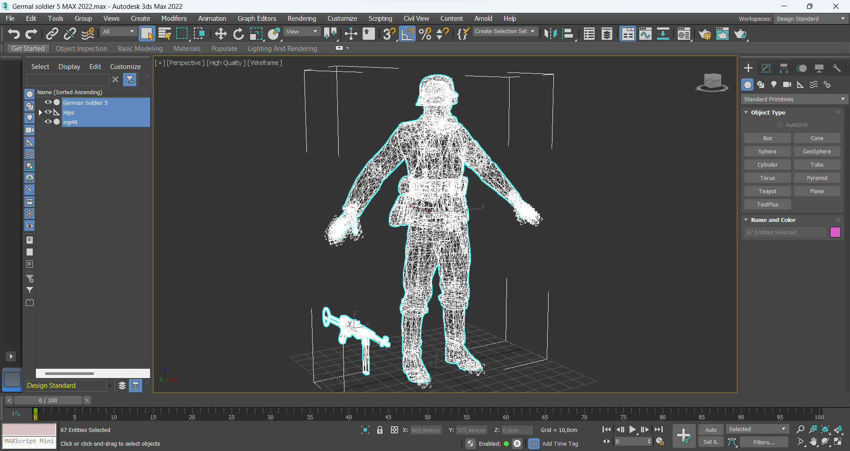Screen dimensions: 850x451
Task: Switch to the Utilities command panel
Action: [x=837, y=68]
